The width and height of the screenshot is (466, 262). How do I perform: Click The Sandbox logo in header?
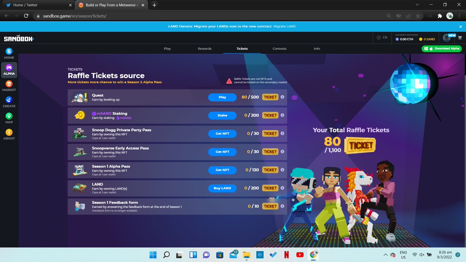point(19,38)
